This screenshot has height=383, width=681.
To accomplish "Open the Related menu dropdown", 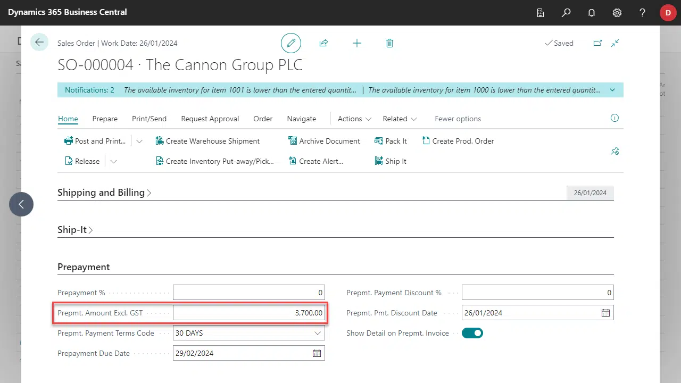I will [x=400, y=119].
